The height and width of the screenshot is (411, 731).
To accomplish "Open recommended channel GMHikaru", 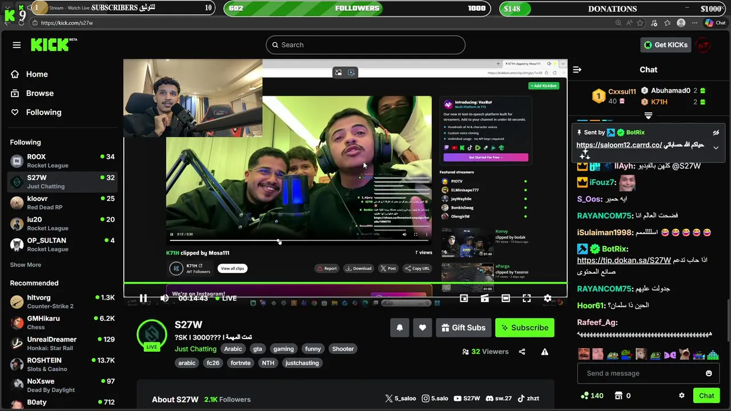I will pos(62,323).
